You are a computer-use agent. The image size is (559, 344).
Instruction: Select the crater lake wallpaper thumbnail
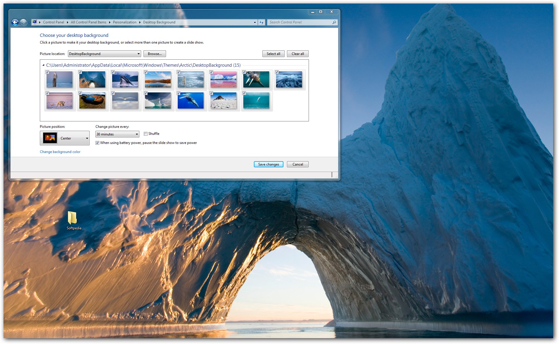(92, 101)
